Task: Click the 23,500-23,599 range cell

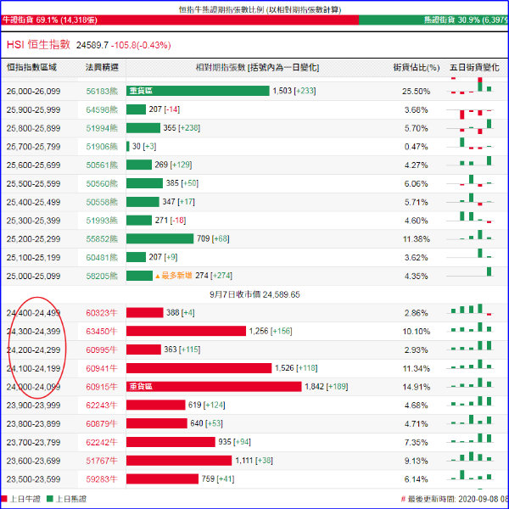Action: [33, 479]
